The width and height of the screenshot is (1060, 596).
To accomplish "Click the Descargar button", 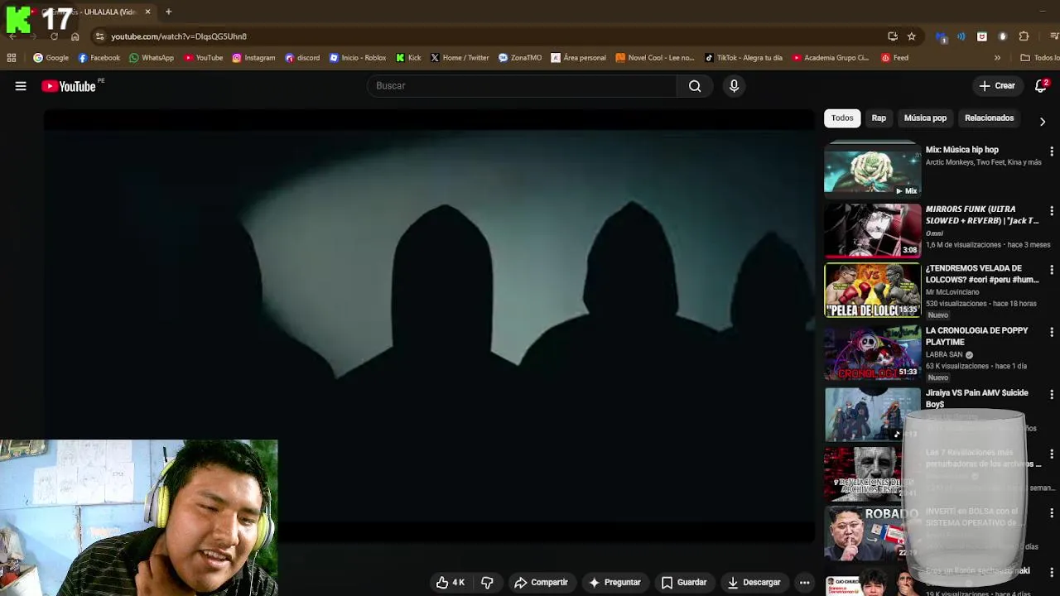I will (754, 583).
